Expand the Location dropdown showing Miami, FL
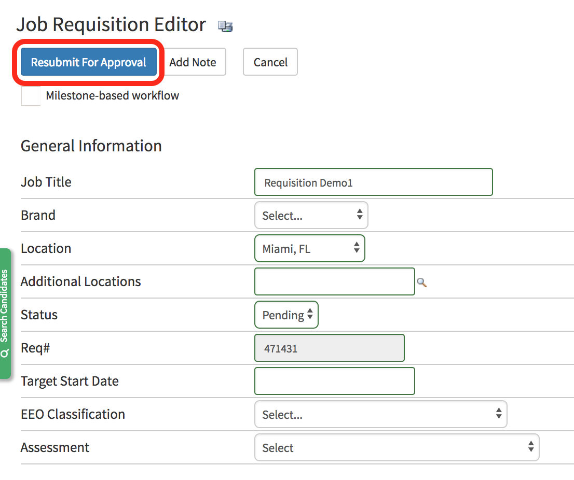574x480 pixels. [309, 249]
